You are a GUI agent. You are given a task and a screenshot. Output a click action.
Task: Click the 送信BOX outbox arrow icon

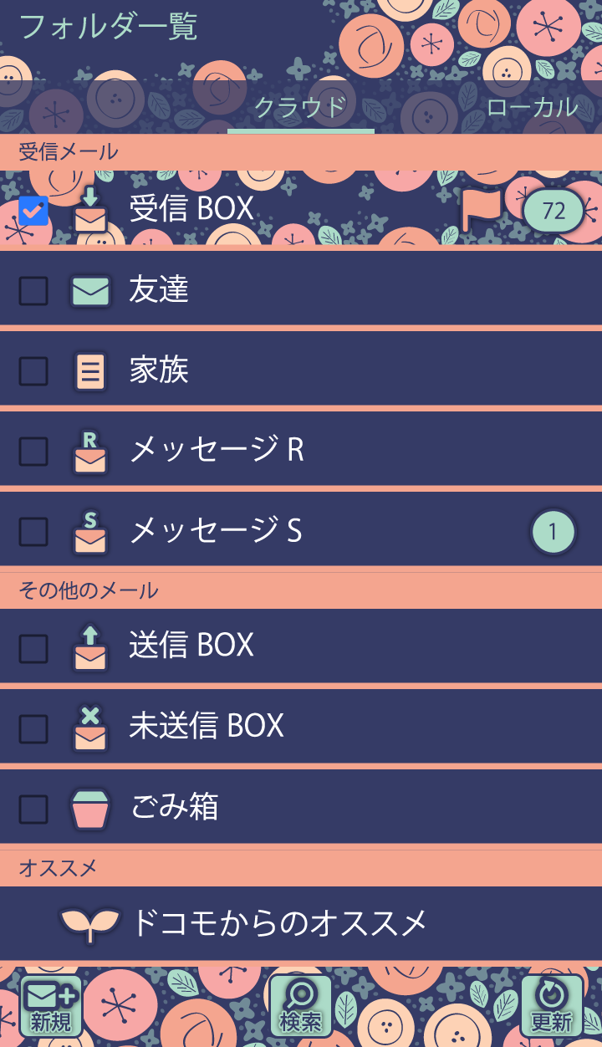click(90, 646)
